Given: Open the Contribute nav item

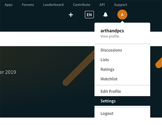Looking at the screenshot, I should pos(82,5).
